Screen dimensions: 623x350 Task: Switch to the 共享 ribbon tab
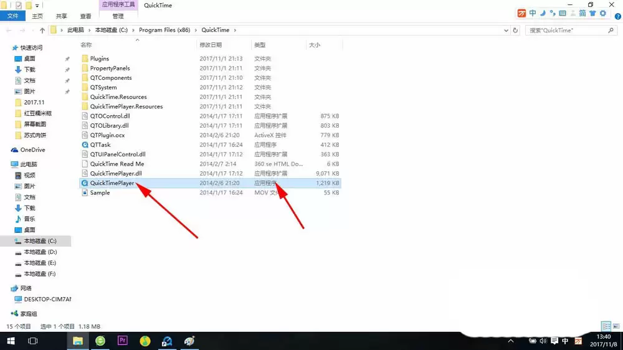click(61, 16)
